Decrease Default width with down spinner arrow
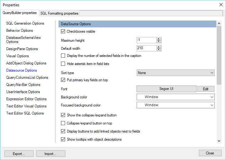 [159, 49]
